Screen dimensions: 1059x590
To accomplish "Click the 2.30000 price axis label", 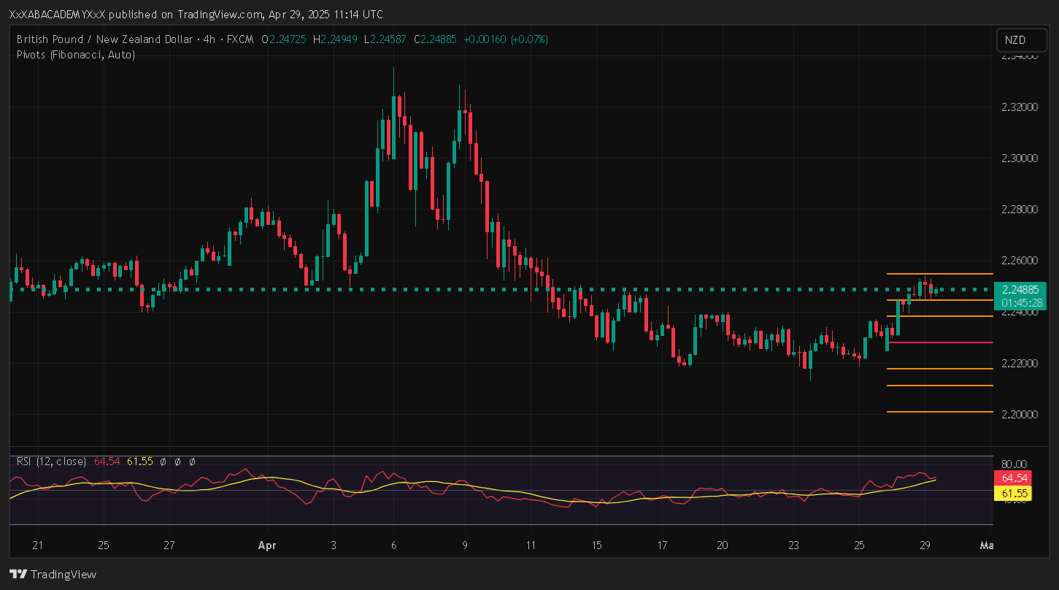I will tap(1019, 158).
